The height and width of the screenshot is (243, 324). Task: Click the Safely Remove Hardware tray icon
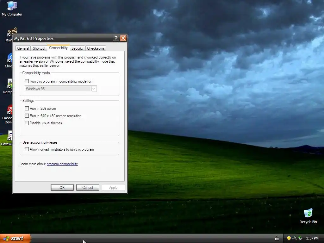pyautogui.click(x=295, y=238)
